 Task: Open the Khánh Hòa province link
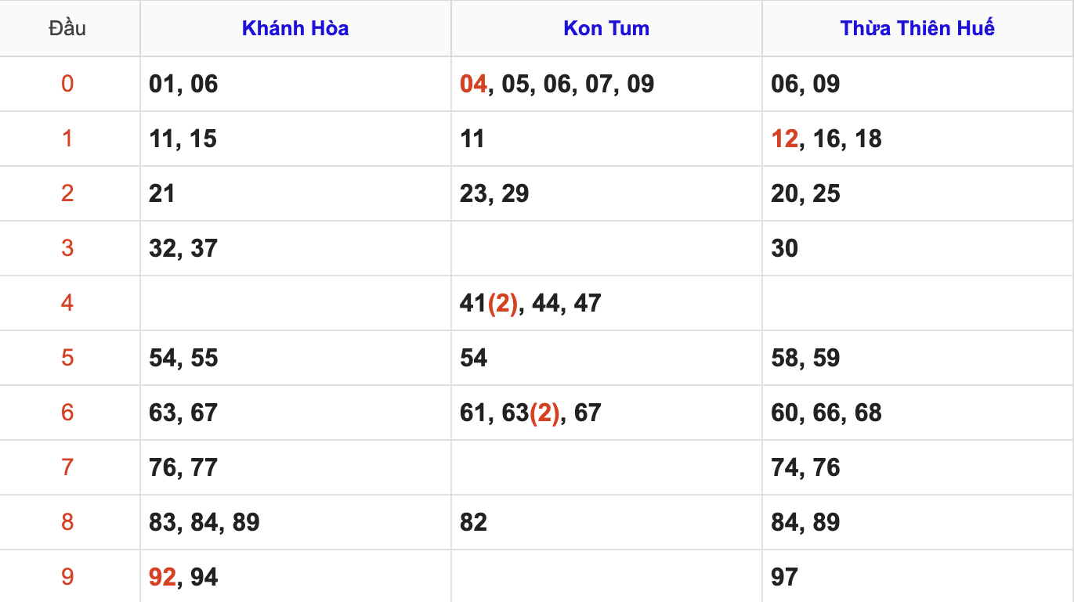(x=295, y=29)
